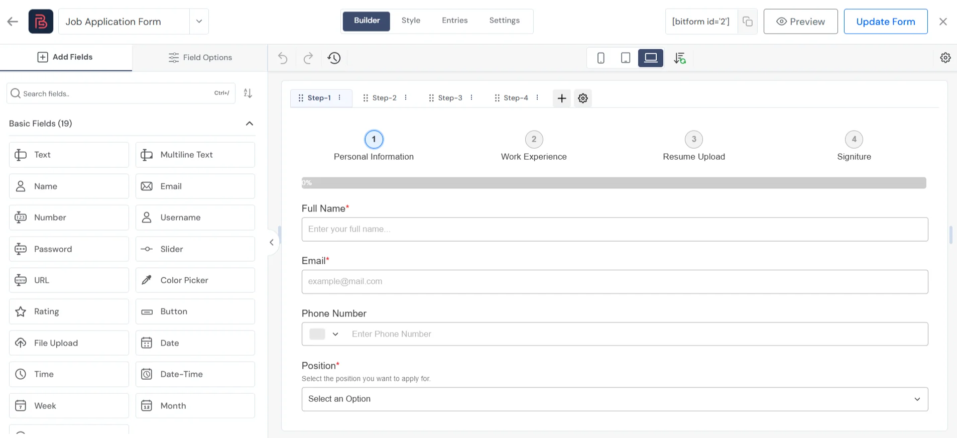Open the form selector dropdown arrow
957x438 pixels.
199,22
